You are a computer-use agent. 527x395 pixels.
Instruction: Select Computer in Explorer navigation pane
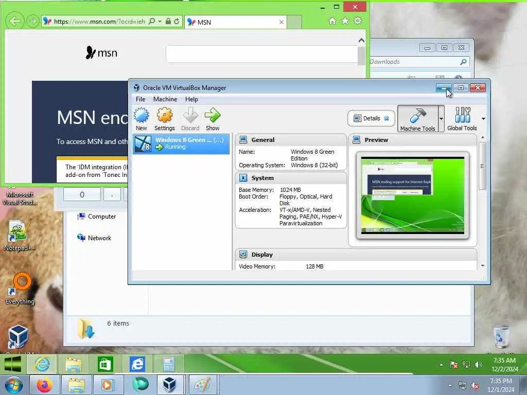coord(96,217)
